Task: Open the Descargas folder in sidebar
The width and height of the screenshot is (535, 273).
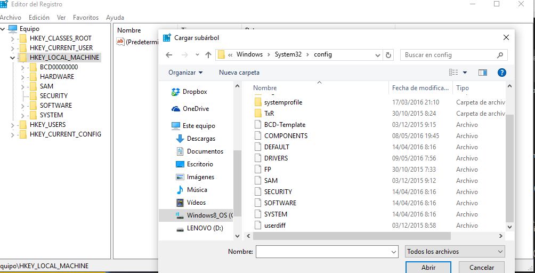Action: [201, 139]
